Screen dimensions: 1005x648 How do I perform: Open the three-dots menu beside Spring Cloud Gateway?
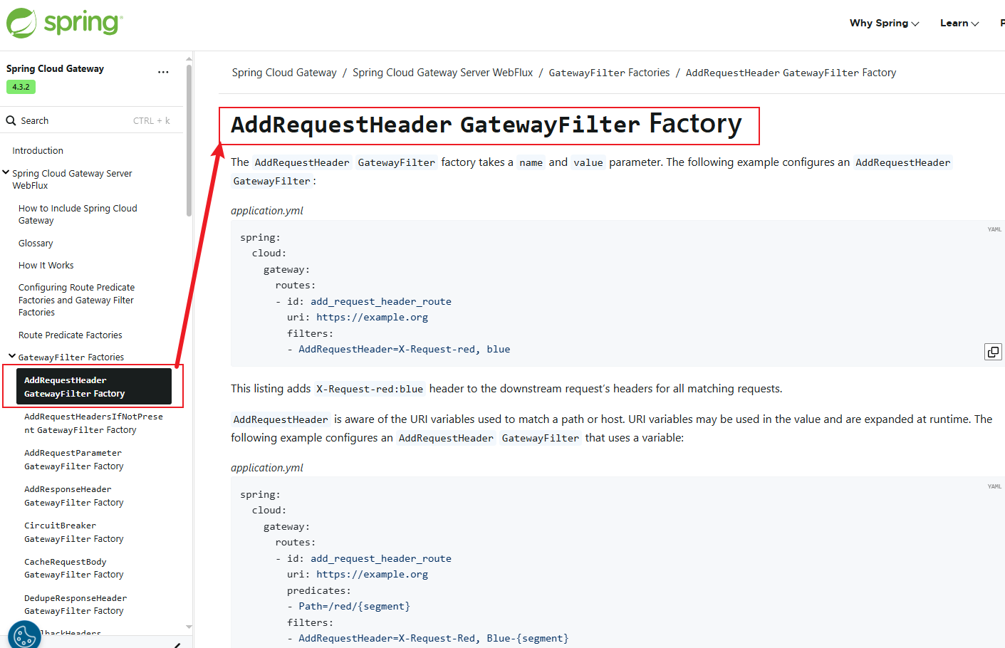[x=163, y=72]
